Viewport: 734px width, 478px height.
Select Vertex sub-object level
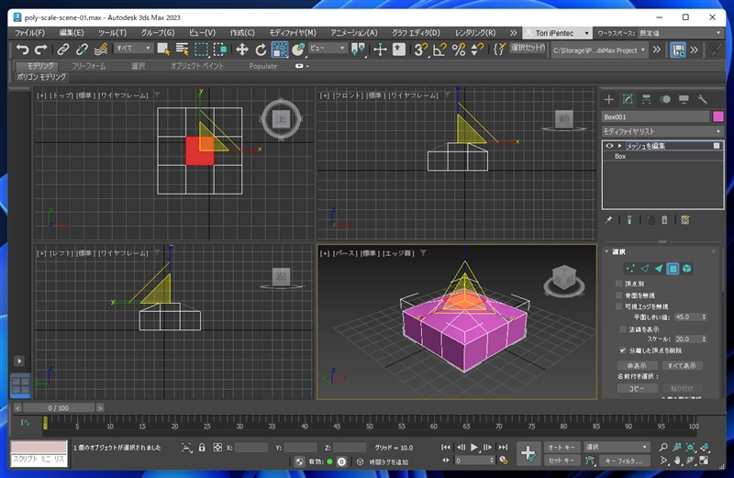(x=630, y=268)
